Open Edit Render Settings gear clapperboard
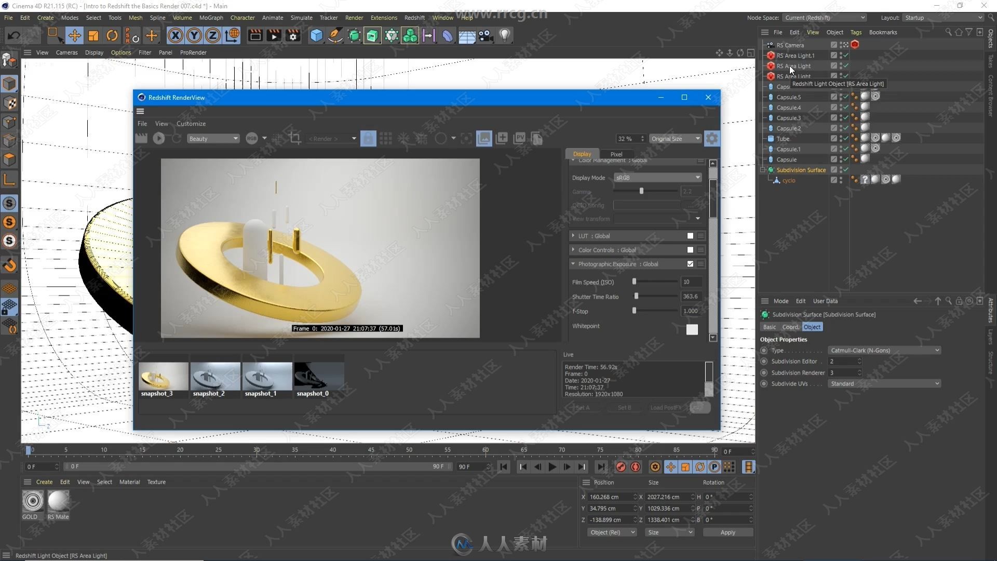997x561 pixels. coord(293,35)
